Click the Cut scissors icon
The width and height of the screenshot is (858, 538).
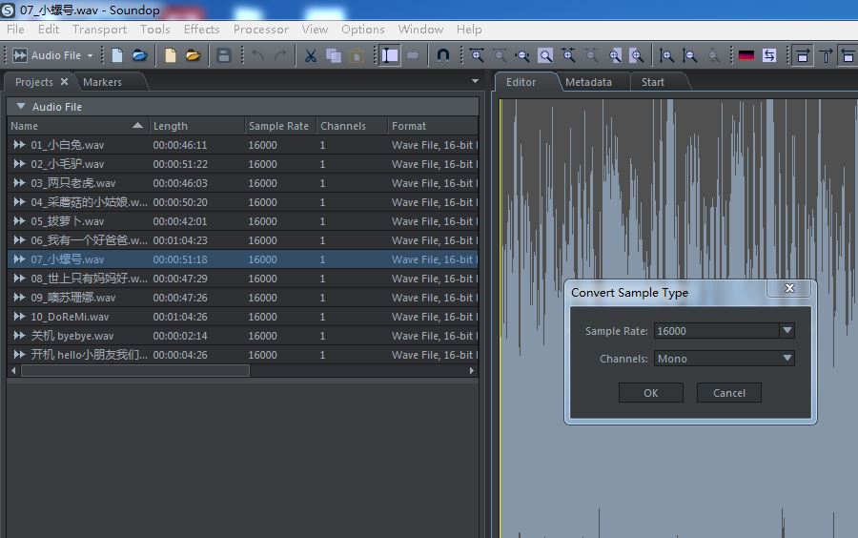[x=310, y=55]
